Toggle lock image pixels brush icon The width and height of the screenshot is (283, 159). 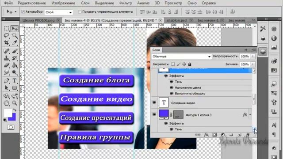click(179, 64)
